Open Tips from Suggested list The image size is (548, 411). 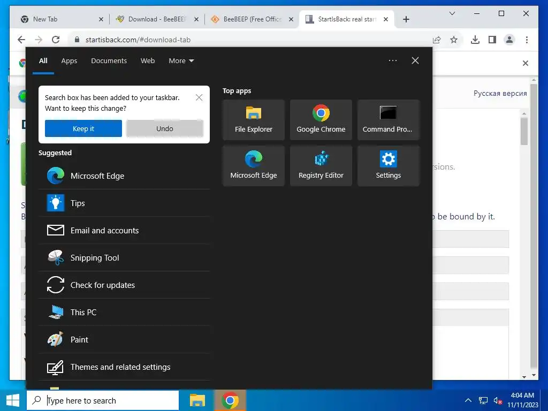point(124,203)
